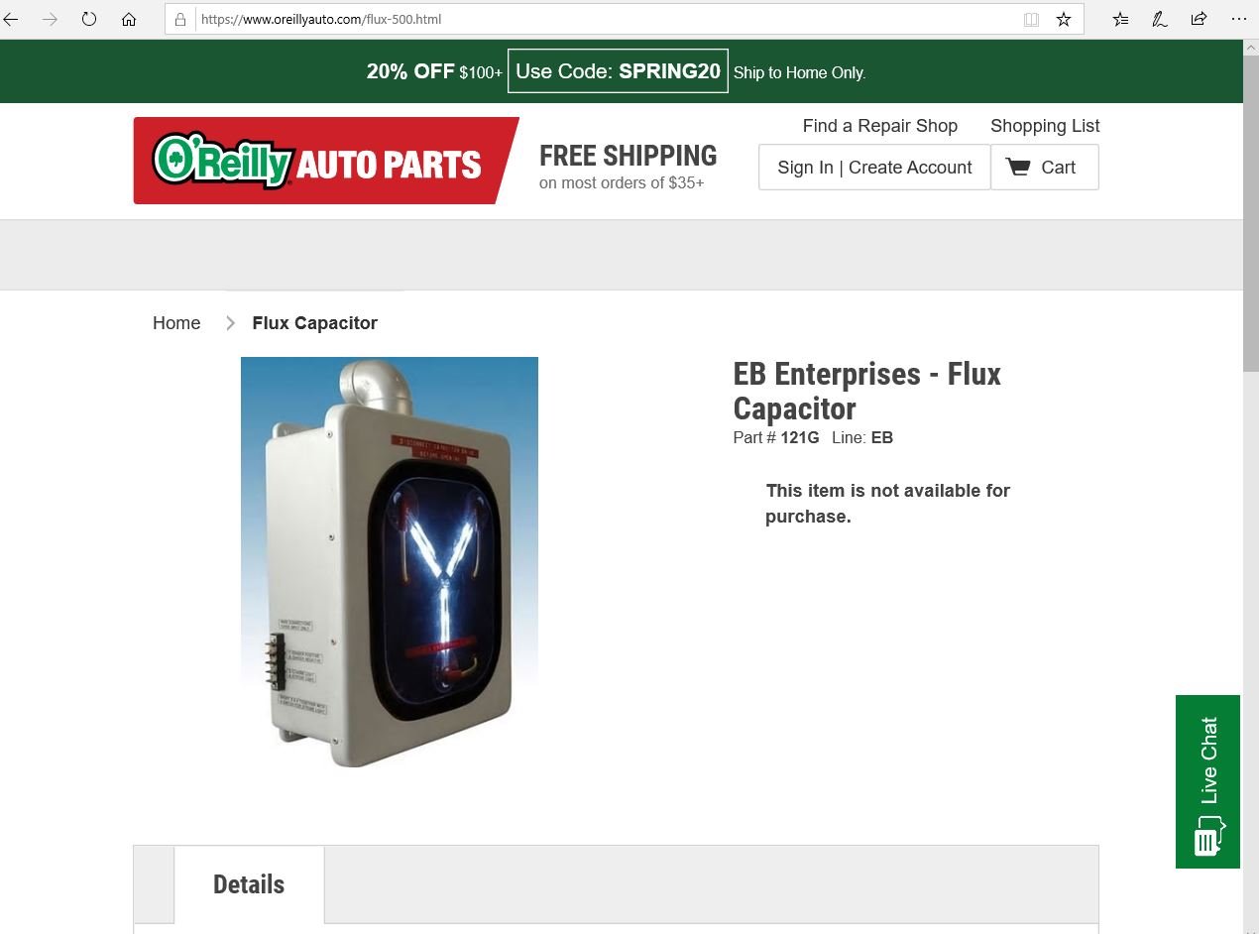This screenshot has width=1259, height=934.
Task: Click the share page icon
Action: click(x=1199, y=19)
